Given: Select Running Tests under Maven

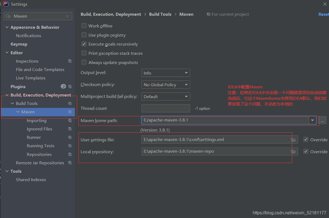Looking at the screenshot, I should [x=41, y=146].
